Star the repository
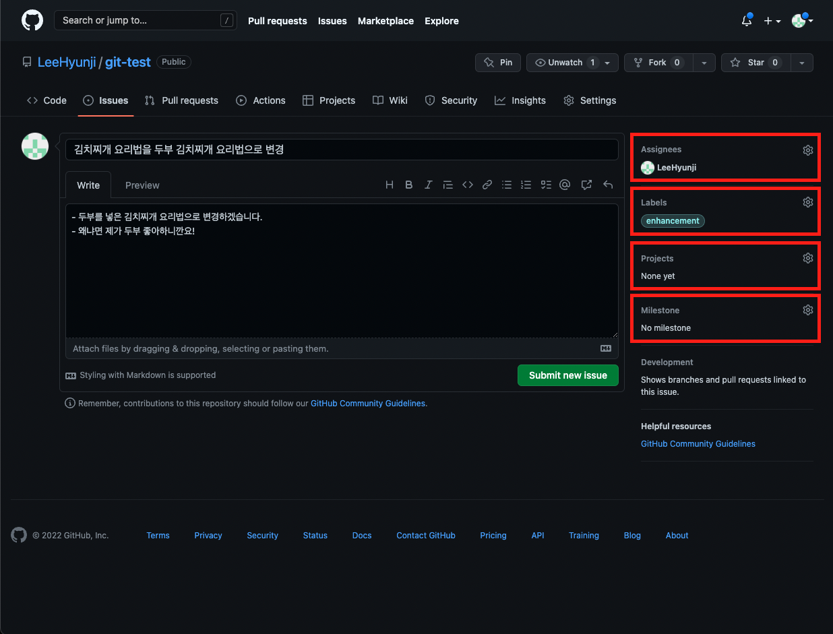 755,63
